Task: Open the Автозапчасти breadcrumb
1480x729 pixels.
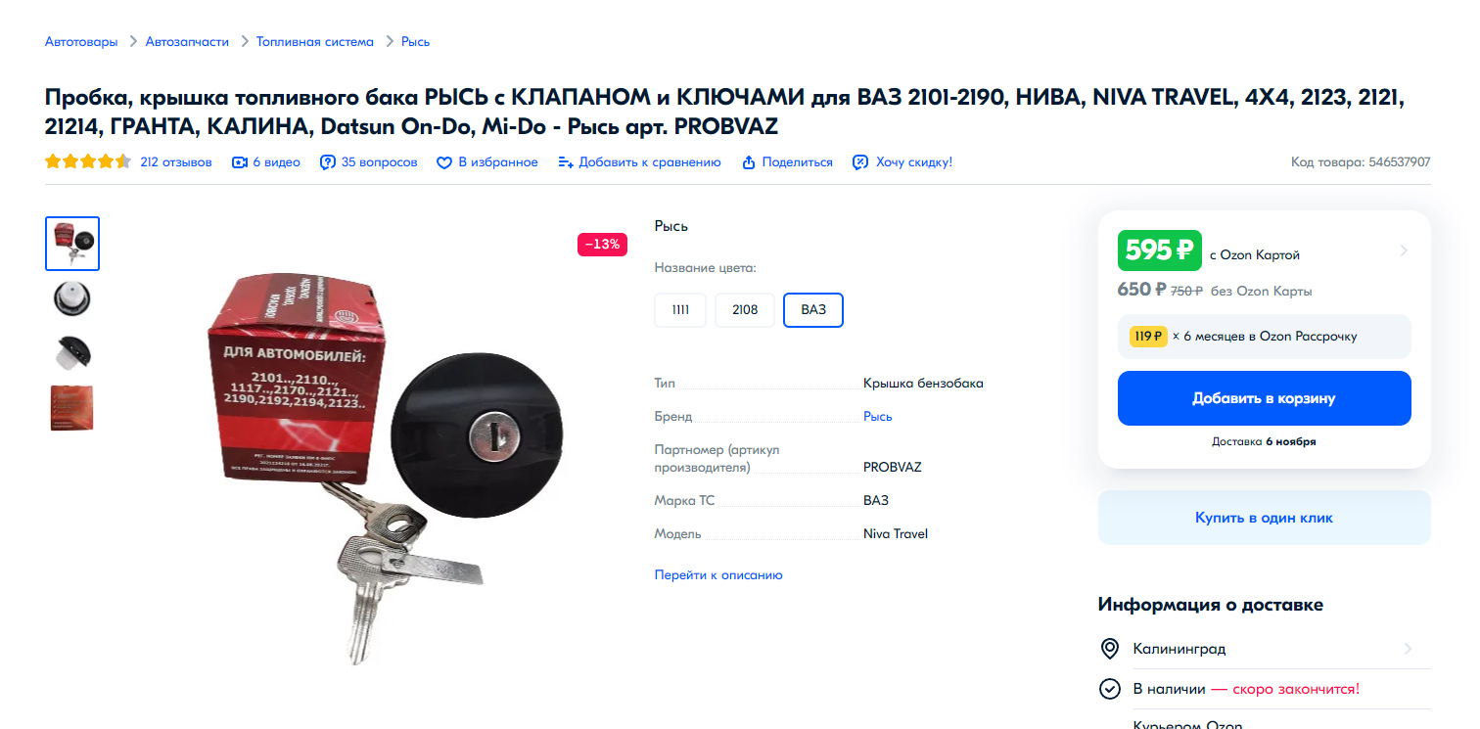Action: pyautogui.click(x=187, y=42)
